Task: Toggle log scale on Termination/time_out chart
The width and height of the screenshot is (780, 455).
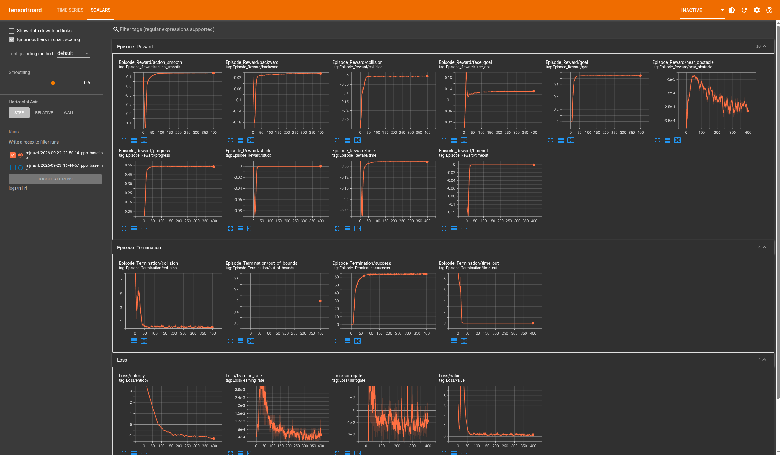Action: coord(454,341)
